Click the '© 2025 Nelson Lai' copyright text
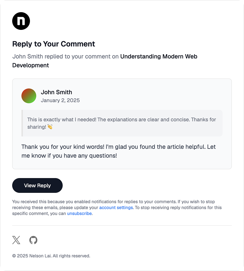The height and width of the screenshot is (271, 244). coord(51,256)
